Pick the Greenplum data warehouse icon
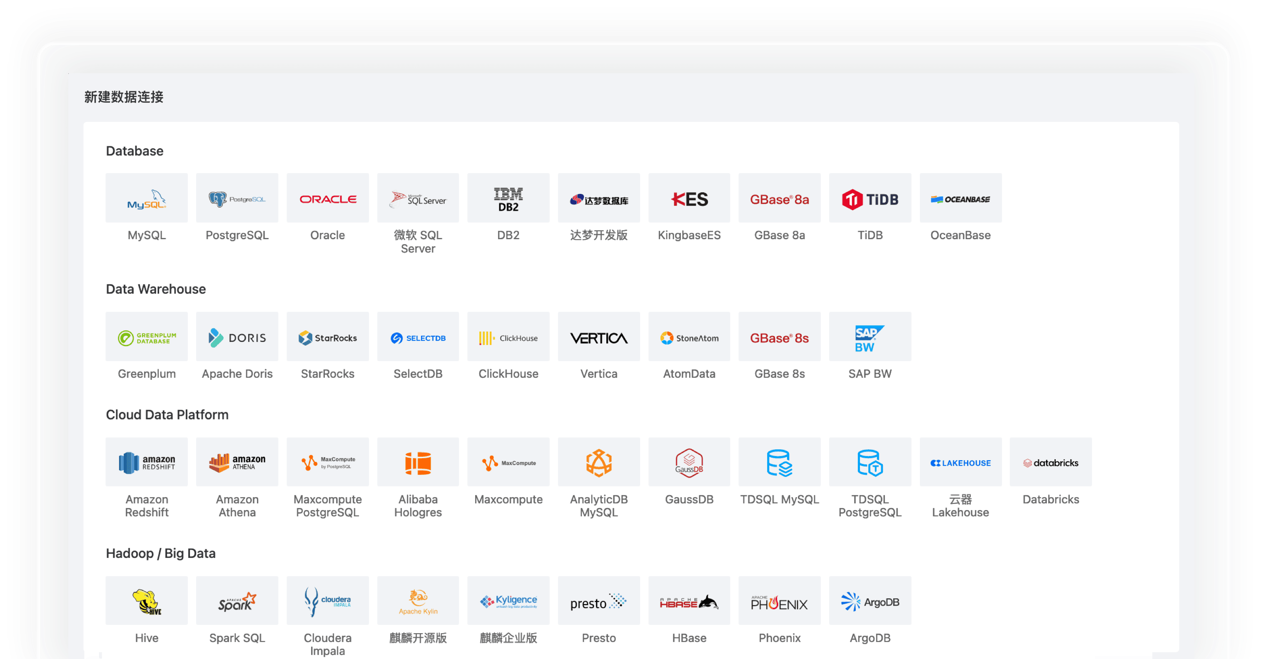Screen dimensions: 1261x659 coord(146,336)
